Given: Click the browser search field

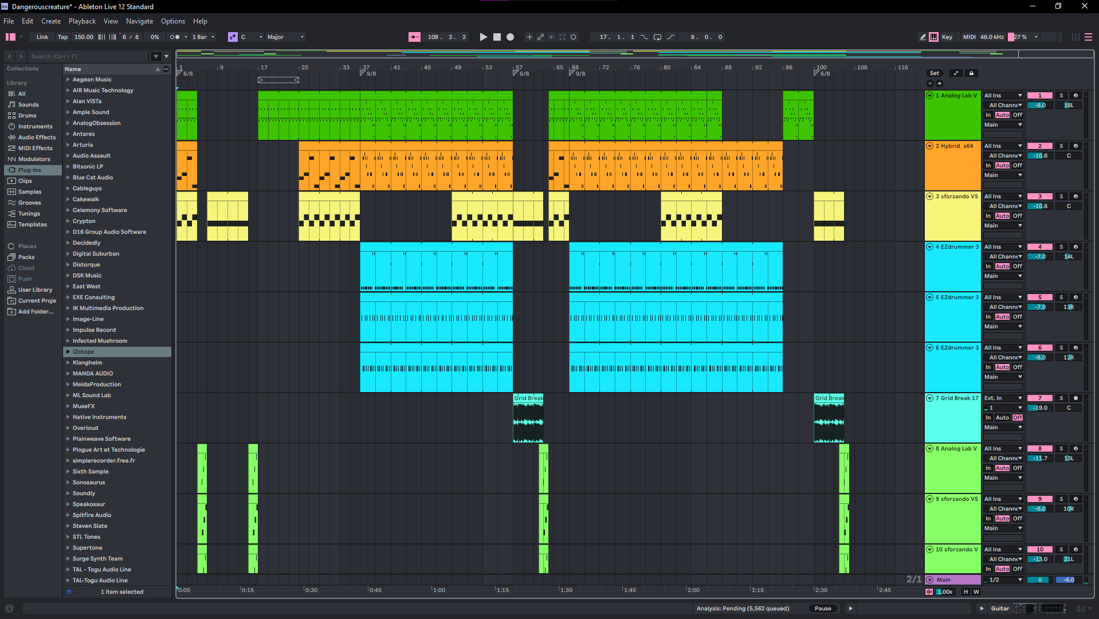Looking at the screenshot, I should pyautogui.click(x=86, y=57).
